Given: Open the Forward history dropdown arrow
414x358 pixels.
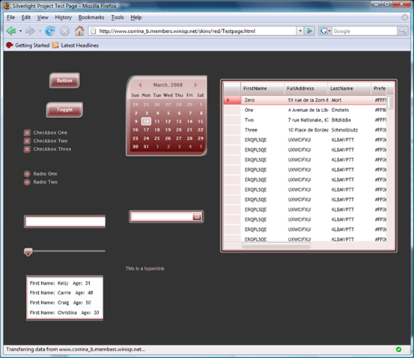Looking at the screenshot, I should point(40,31).
